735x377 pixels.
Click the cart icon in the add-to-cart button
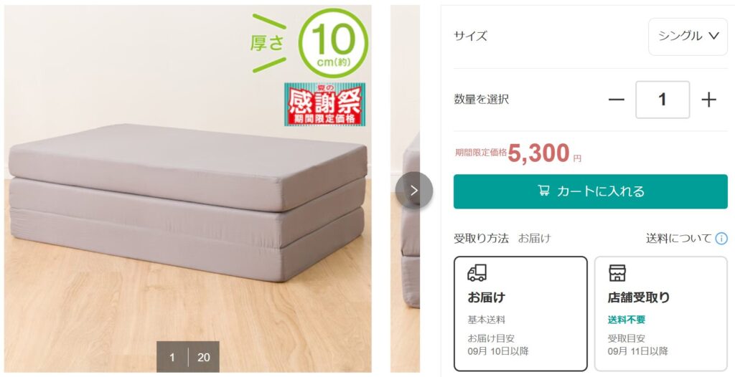click(543, 191)
